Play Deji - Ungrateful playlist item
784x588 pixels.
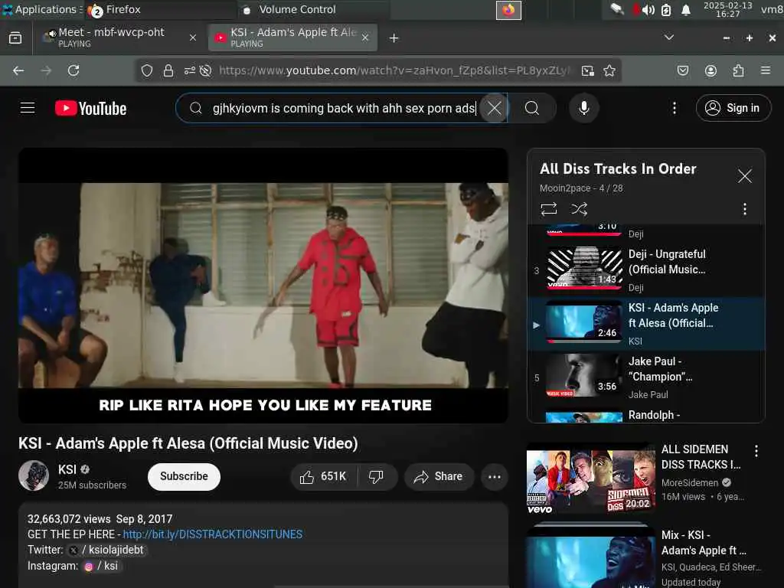646,270
